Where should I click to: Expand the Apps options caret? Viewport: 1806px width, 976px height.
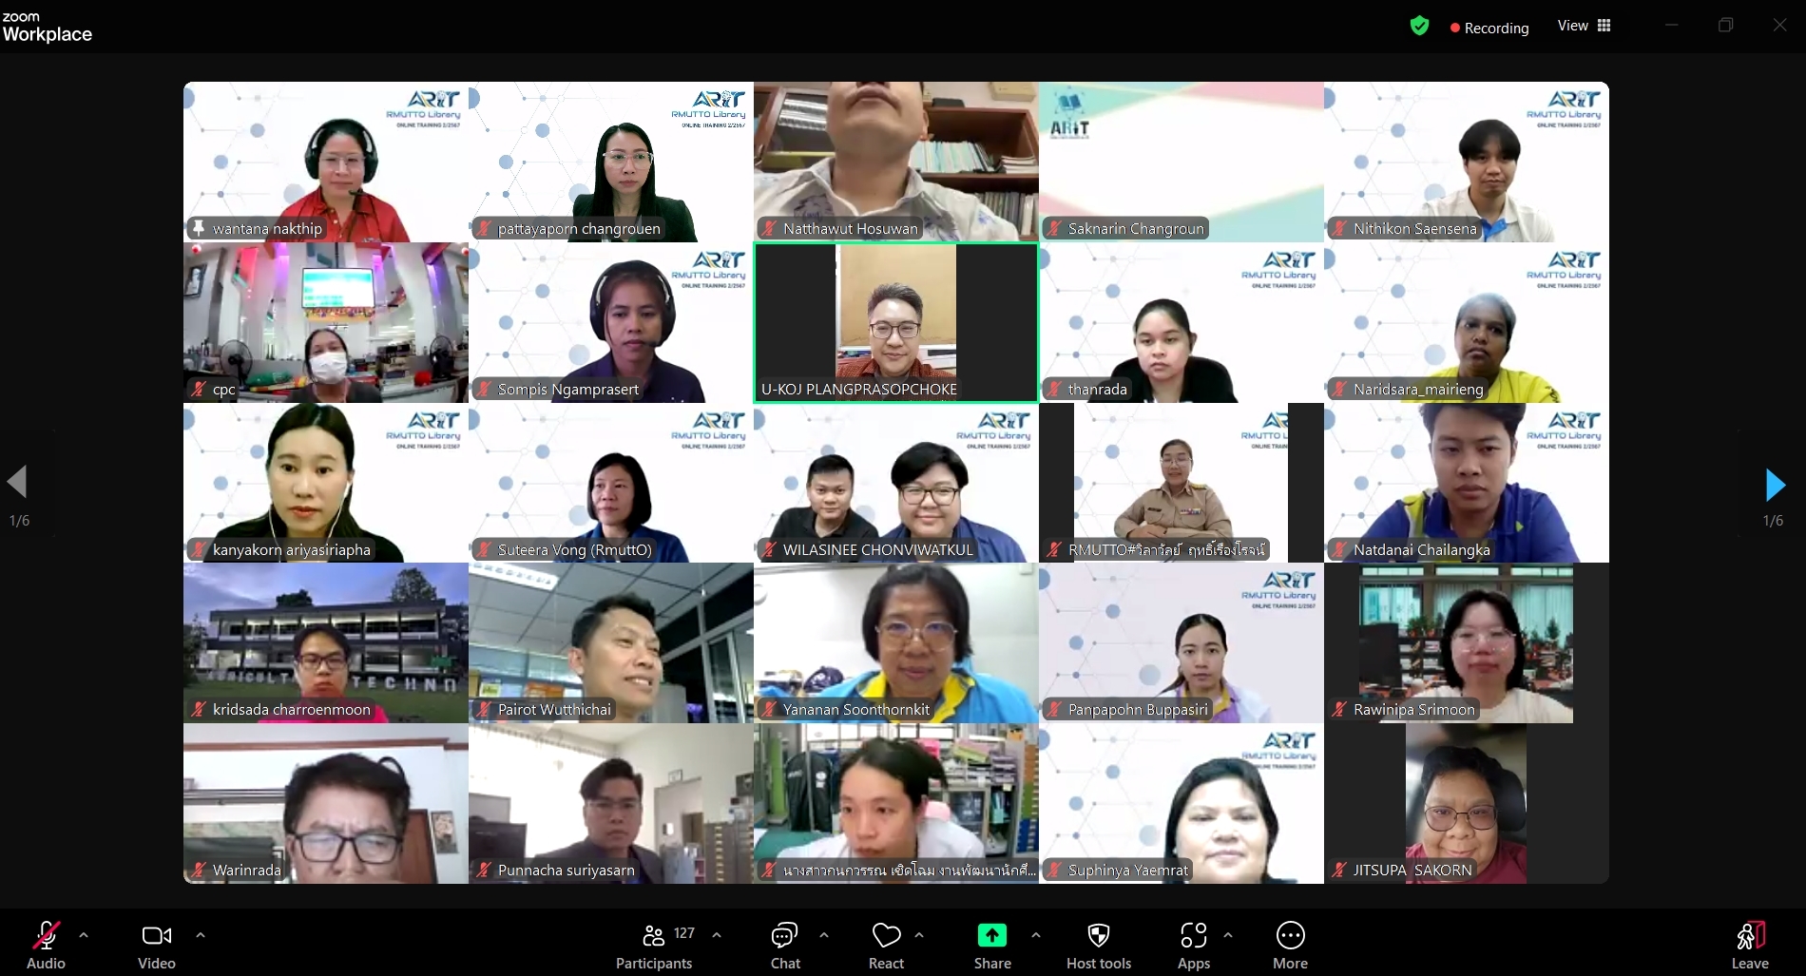click(x=1228, y=935)
